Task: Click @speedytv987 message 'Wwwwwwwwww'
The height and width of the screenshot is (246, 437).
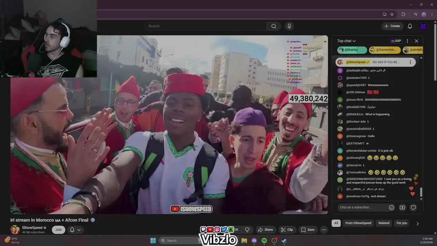Action: [378, 85]
